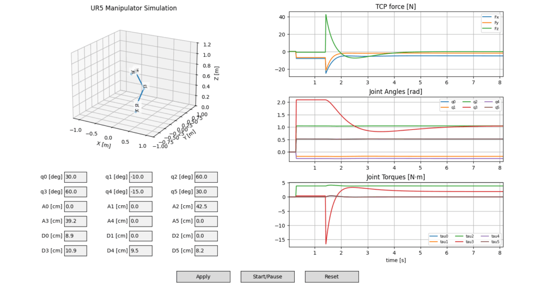535x294 pixels.
Task: Click into the q2 [deg] field
Action: coord(206,177)
